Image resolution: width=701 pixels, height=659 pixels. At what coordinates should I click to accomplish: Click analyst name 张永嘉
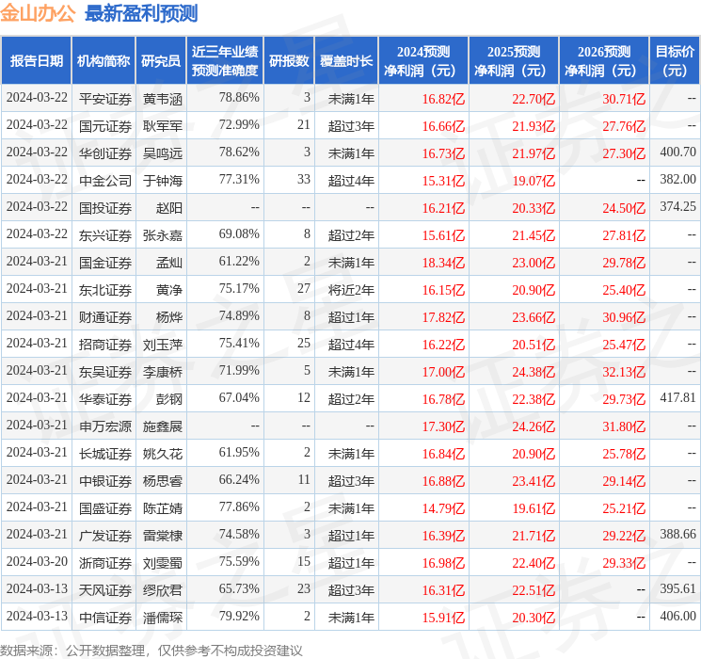(162, 234)
